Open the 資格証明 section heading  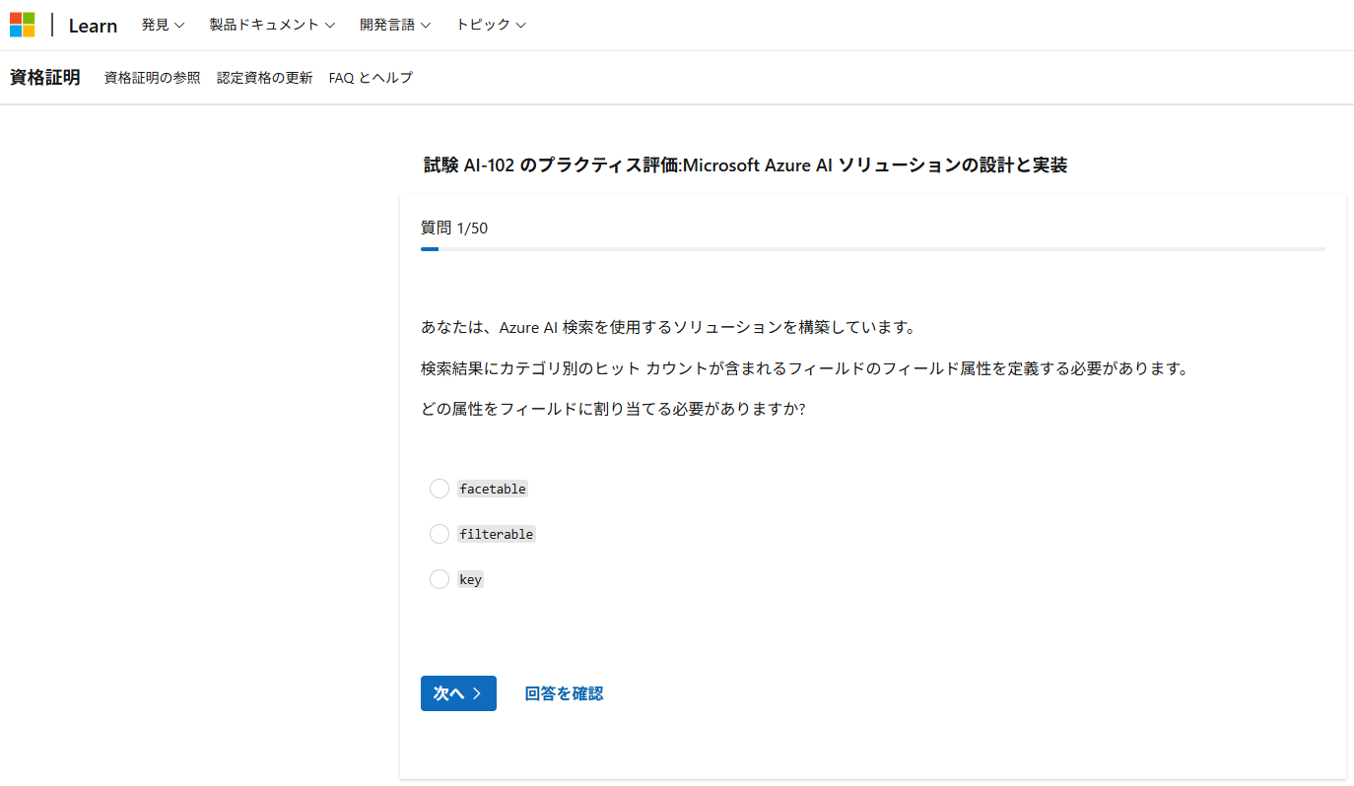45,78
